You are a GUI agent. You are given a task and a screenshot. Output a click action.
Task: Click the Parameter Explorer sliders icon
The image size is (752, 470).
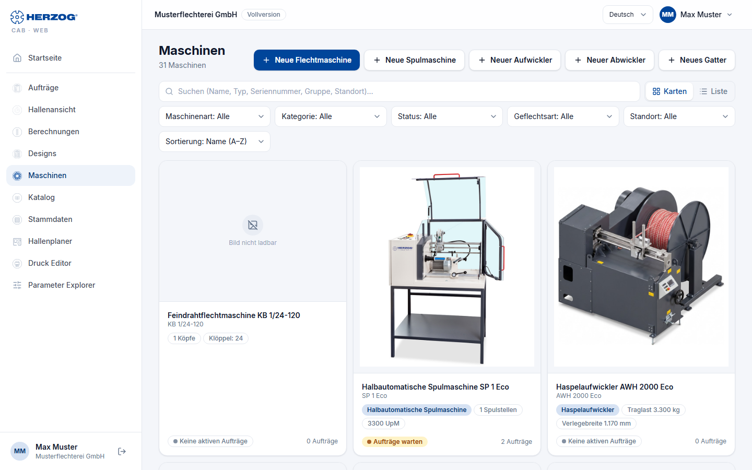pos(17,285)
